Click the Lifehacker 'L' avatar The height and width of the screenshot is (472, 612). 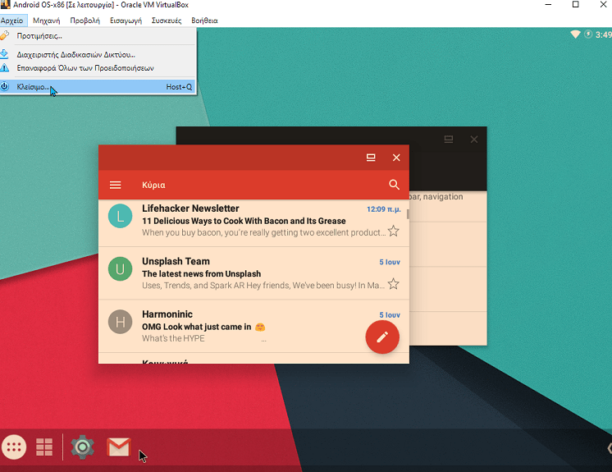(121, 216)
